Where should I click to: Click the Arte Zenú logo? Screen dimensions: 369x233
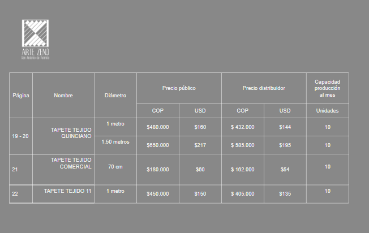tap(35, 40)
